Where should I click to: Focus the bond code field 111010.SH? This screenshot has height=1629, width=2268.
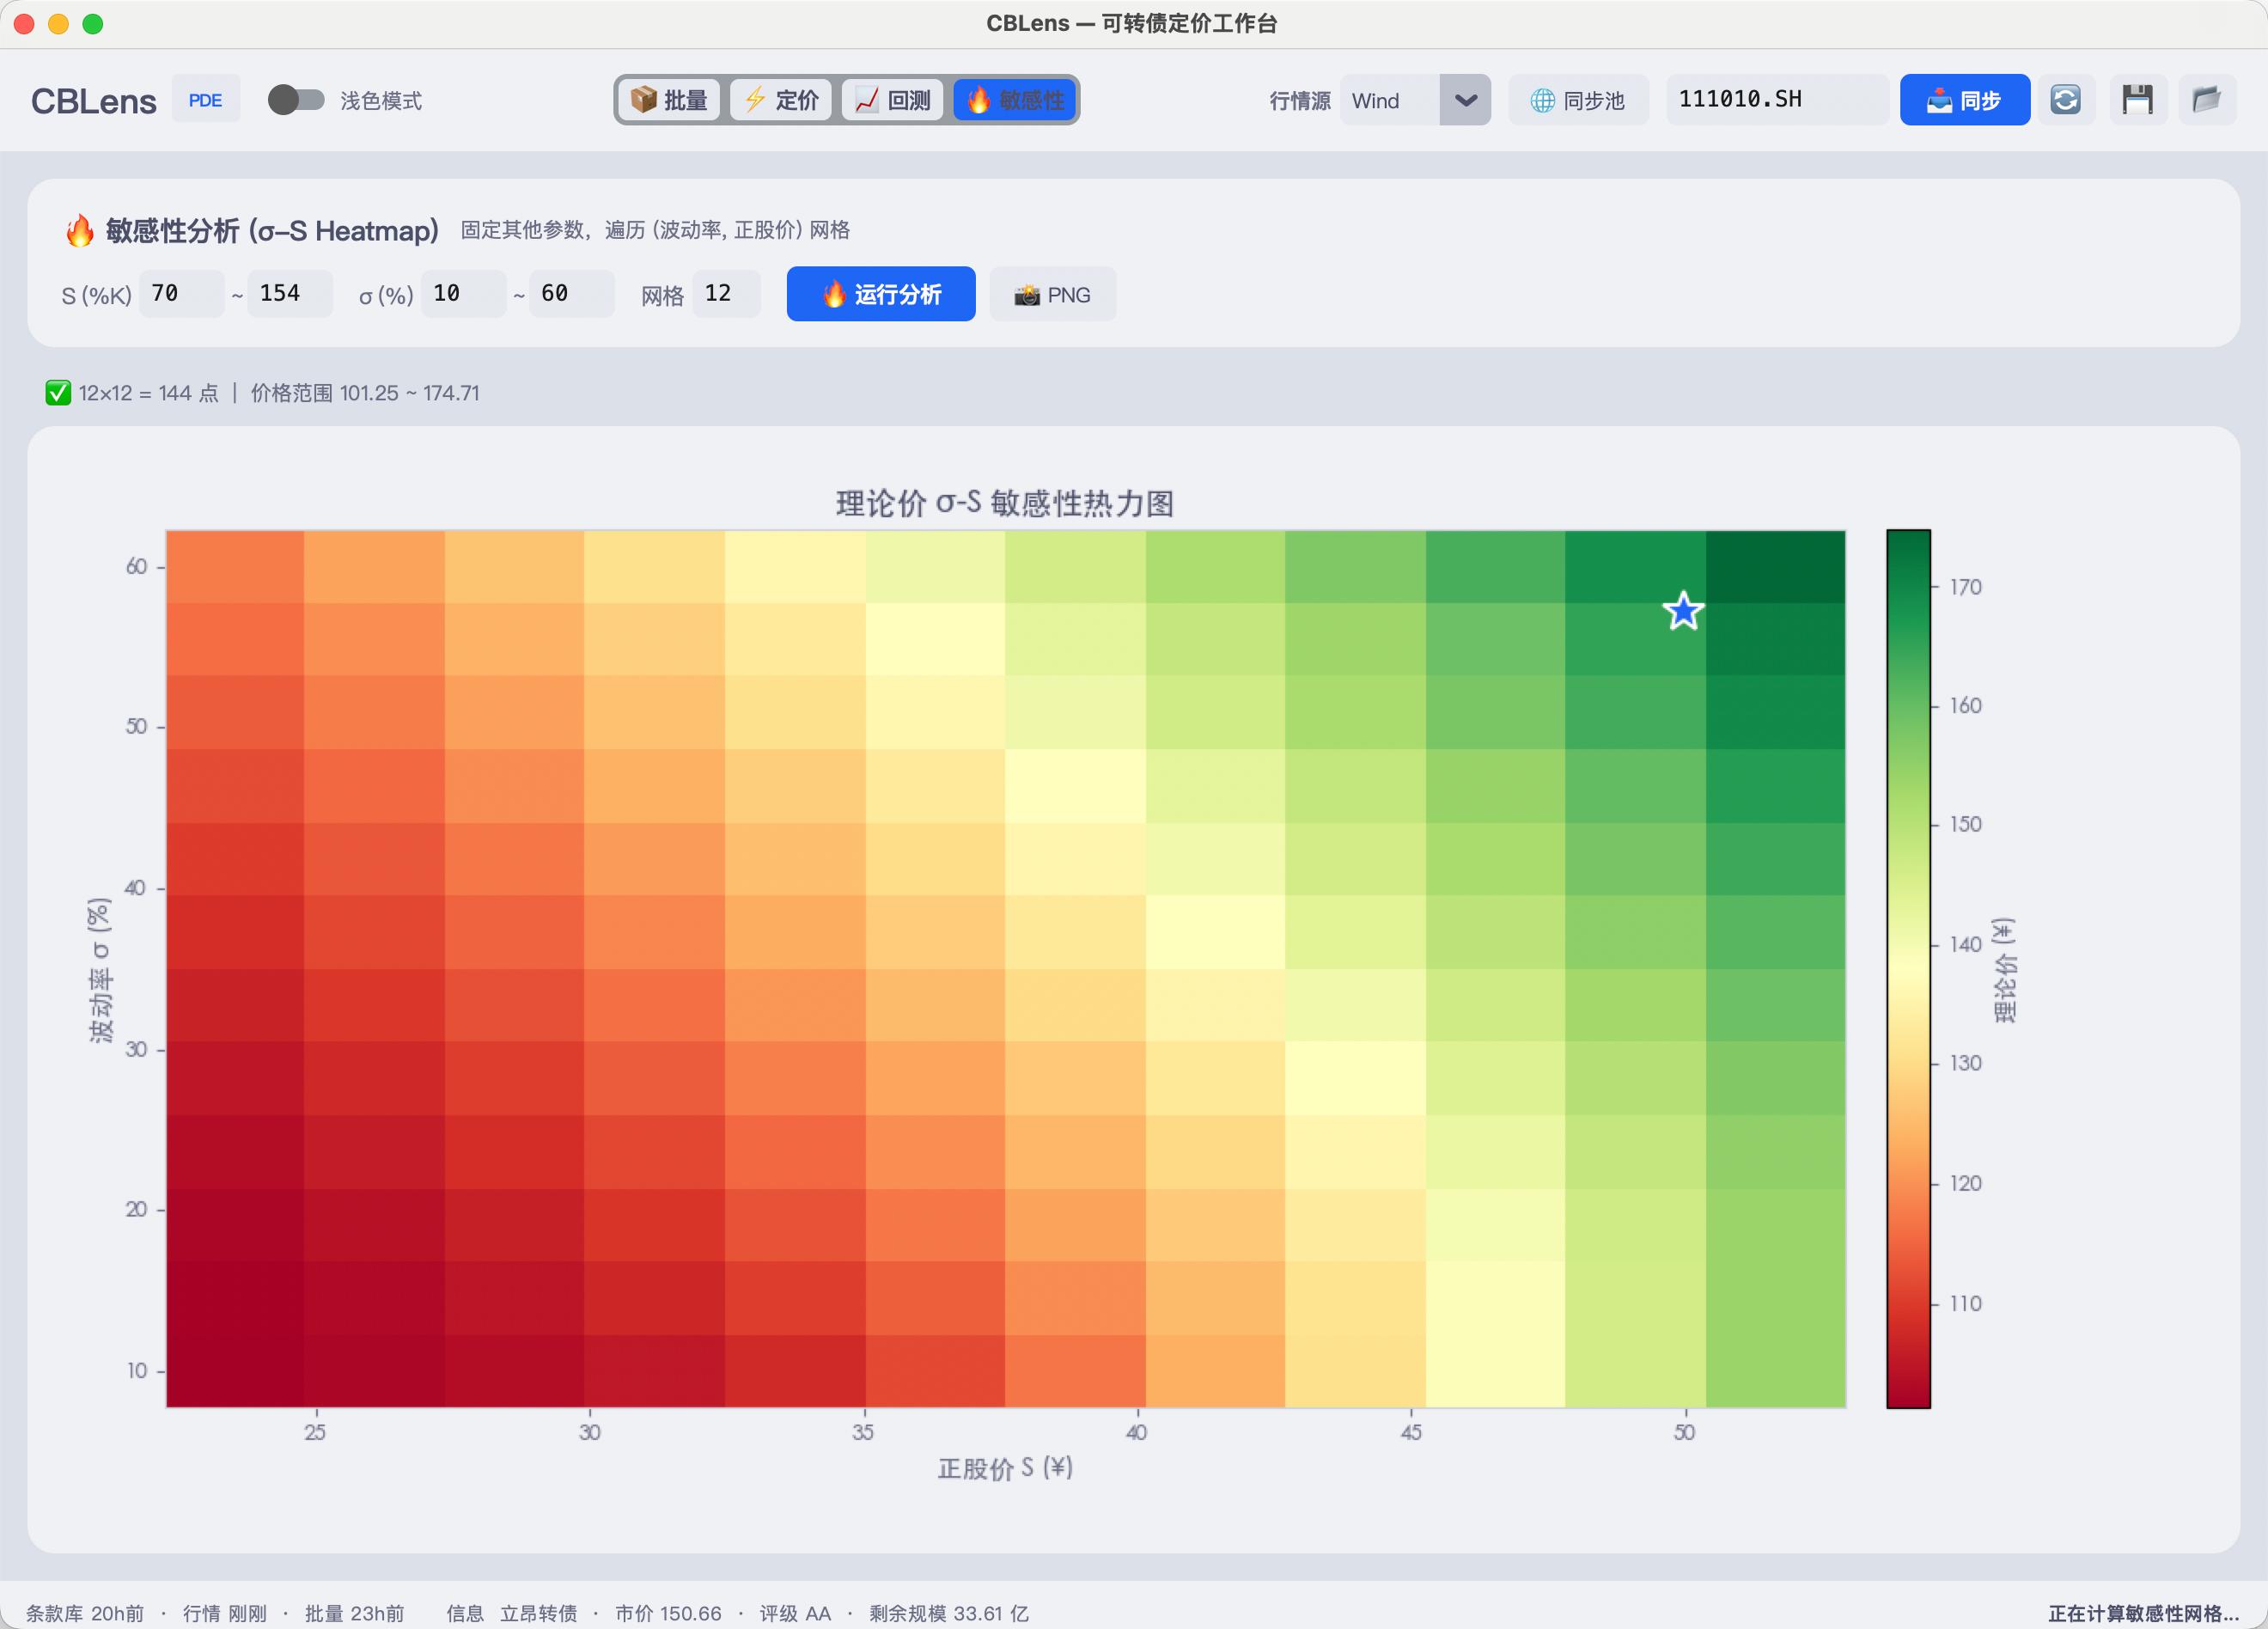(x=1776, y=100)
